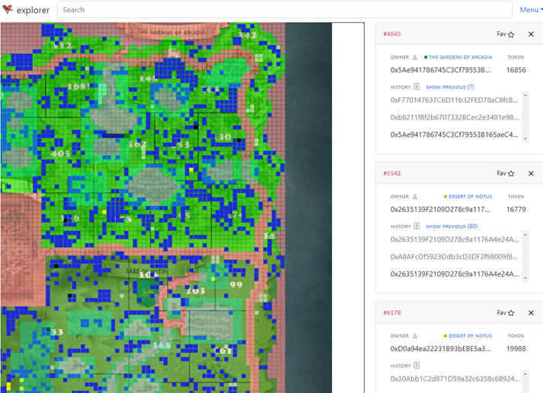Viewport: 543px width, 393px height.
Task: Mark parcel #6178 as favorite
Action: (511, 312)
